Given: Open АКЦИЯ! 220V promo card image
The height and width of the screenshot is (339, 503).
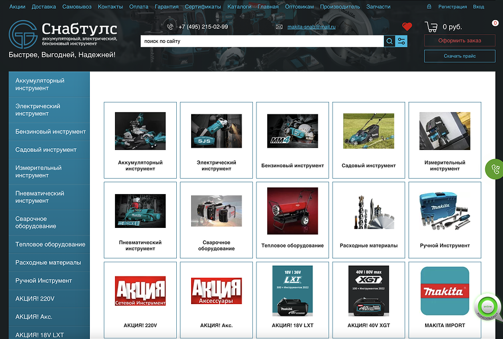Looking at the screenshot, I should [140, 291].
